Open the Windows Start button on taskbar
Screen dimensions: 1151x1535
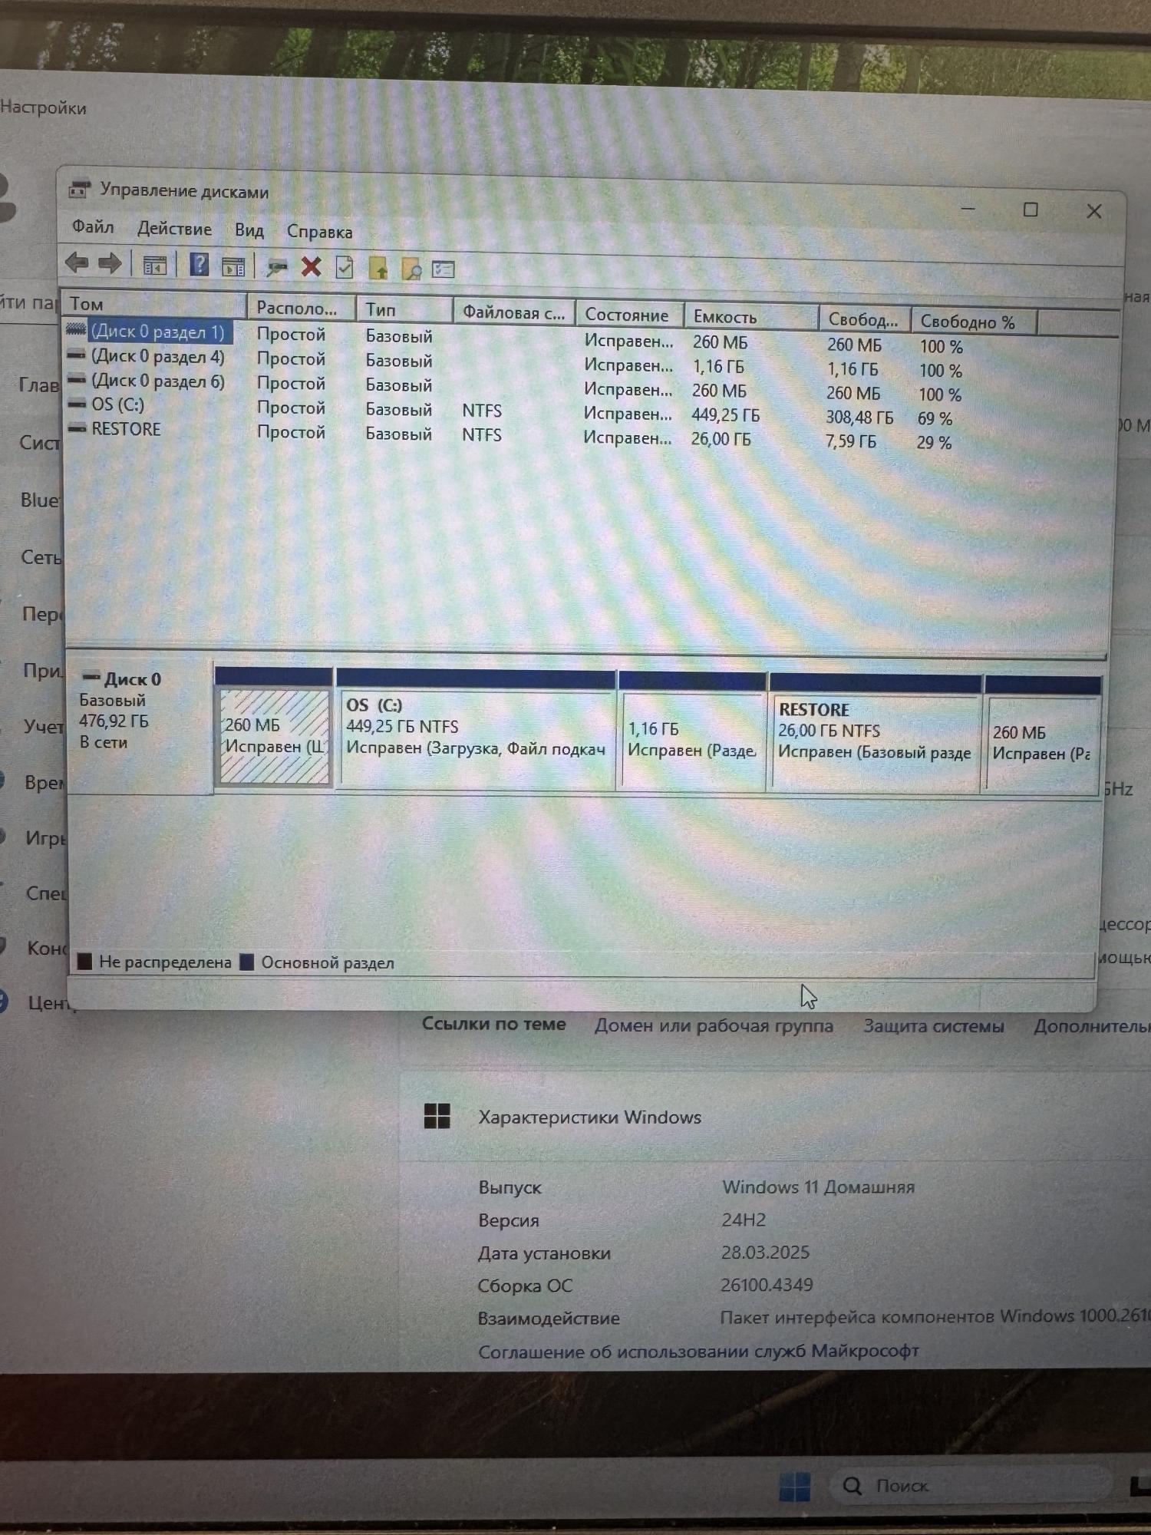click(x=794, y=1487)
